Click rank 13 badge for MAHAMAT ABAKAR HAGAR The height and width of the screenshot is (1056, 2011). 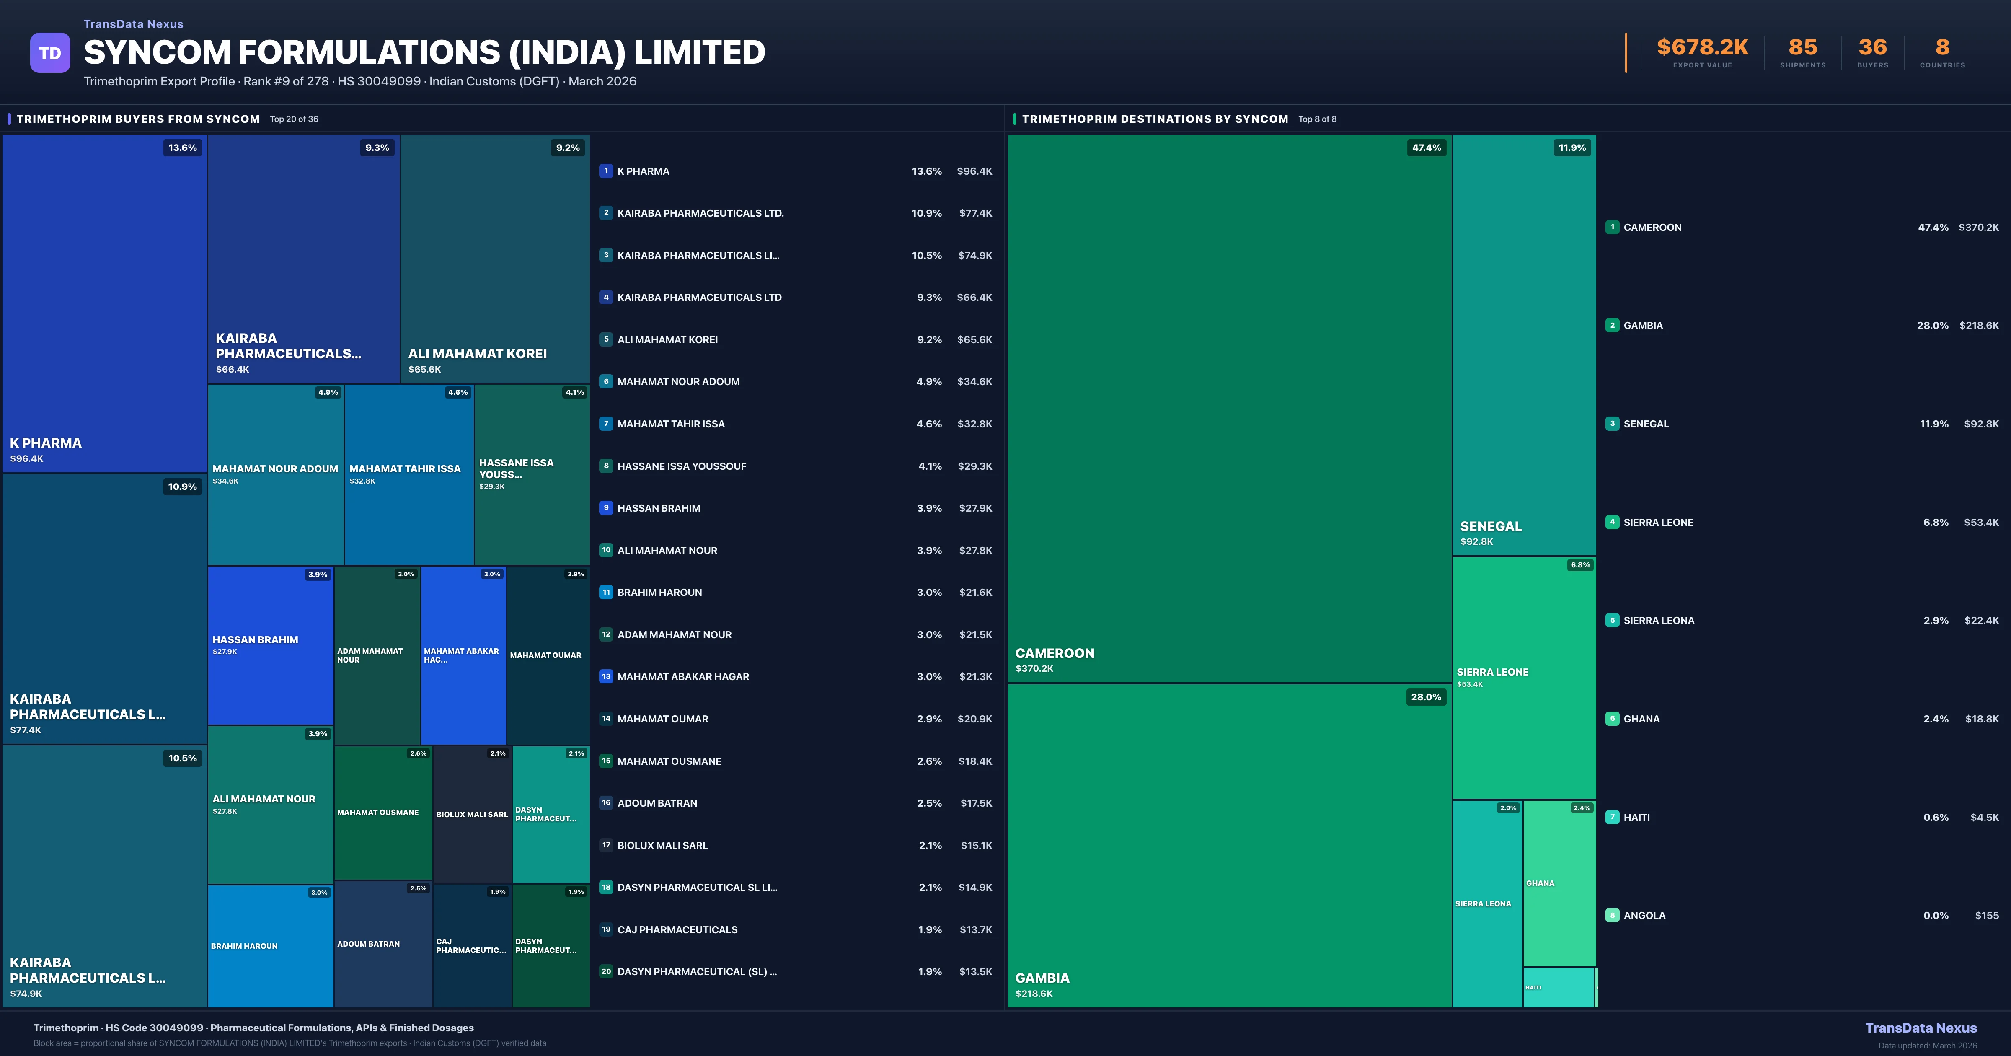(x=606, y=676)
